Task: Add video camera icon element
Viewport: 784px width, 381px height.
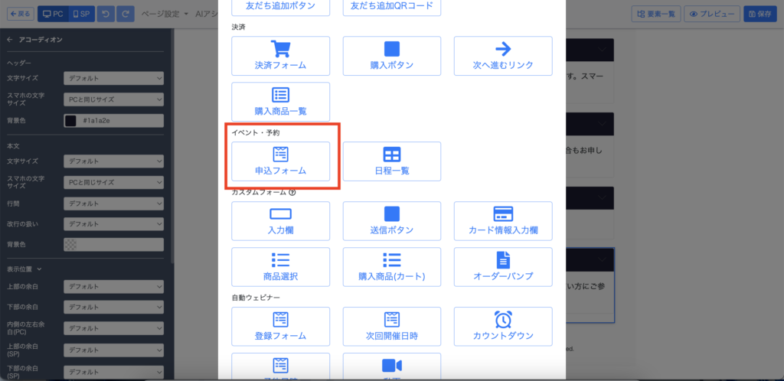Action: [x=391, y=367]
